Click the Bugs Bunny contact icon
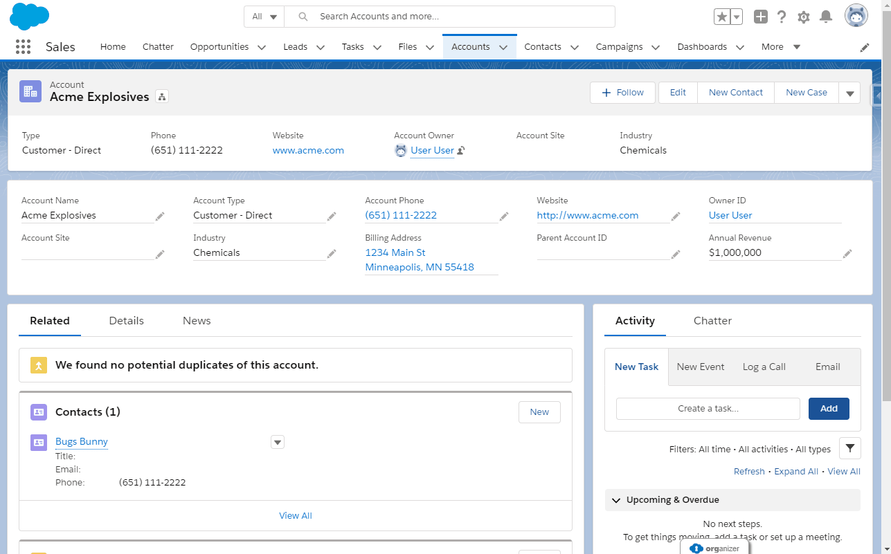891x554 pixels. tap(39, 442)
